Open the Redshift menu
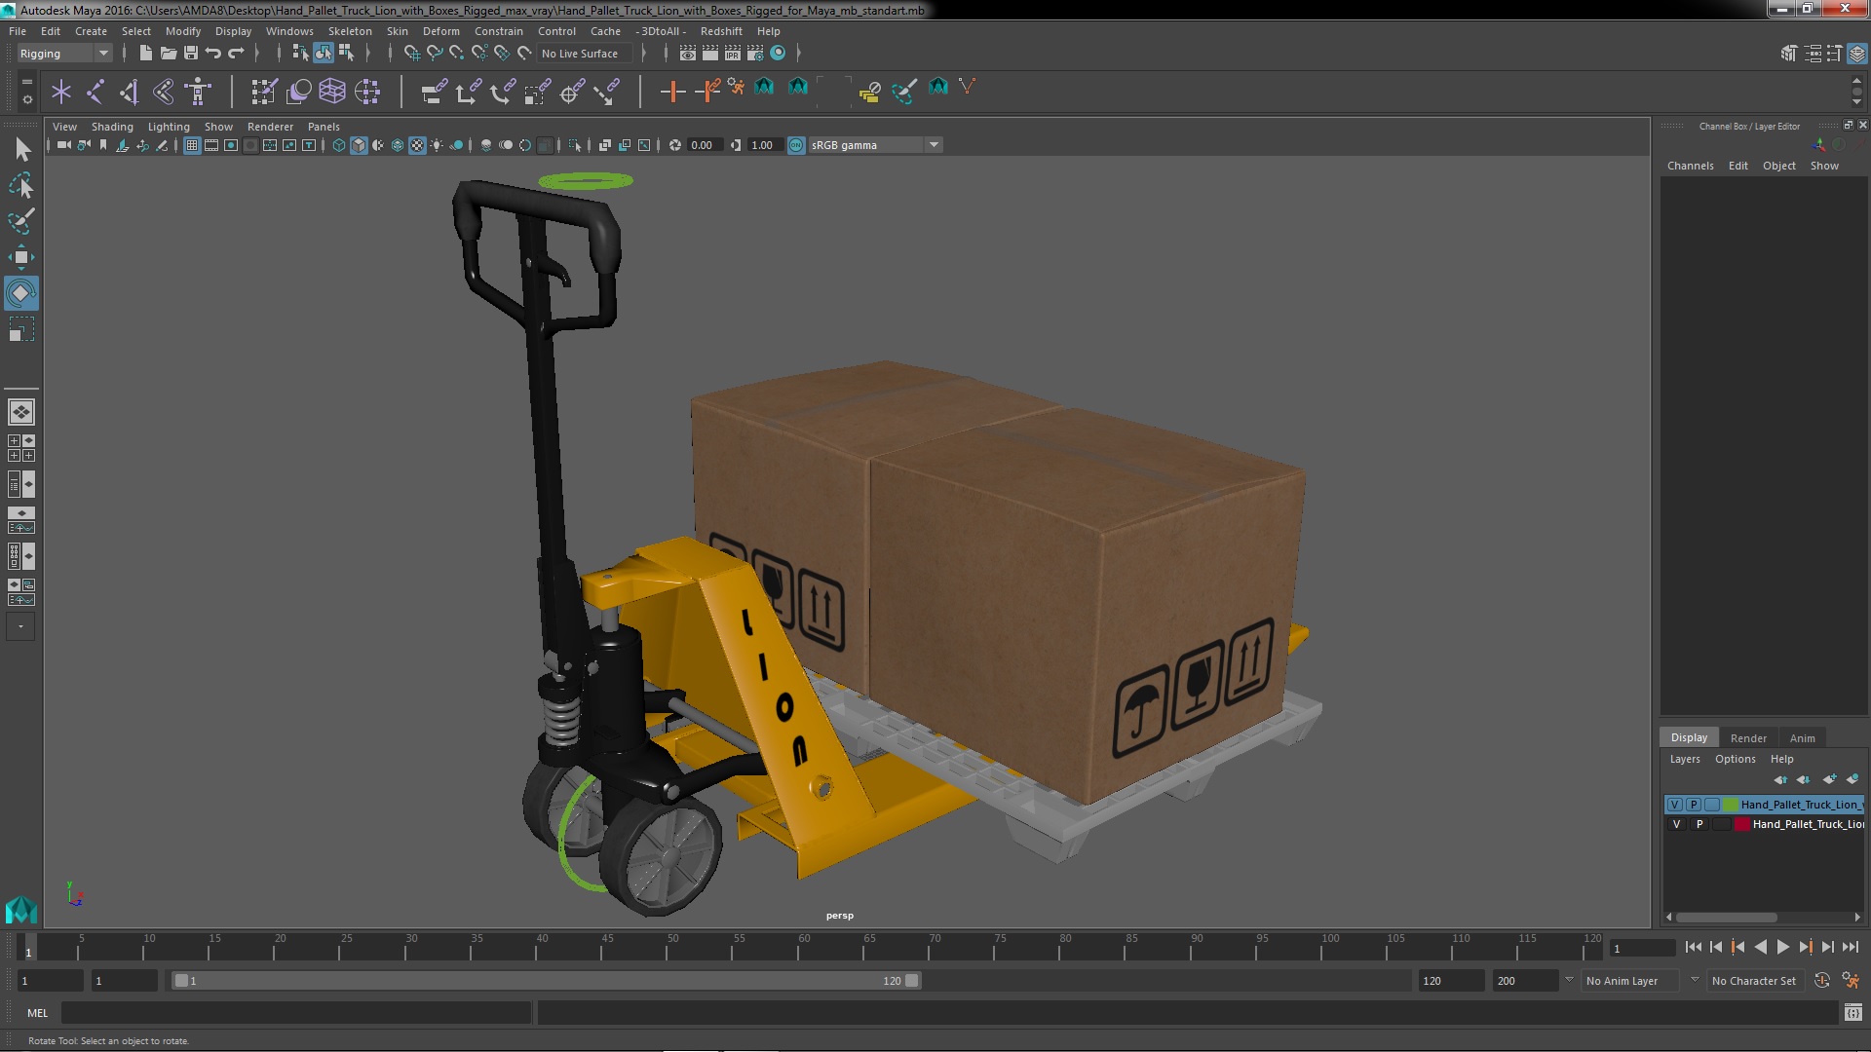1871x1052 pixels. [721, 31]
